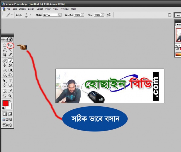Click the red foreground color swatch
Screen dimensions: 181x152
click(x=5, y=103)
